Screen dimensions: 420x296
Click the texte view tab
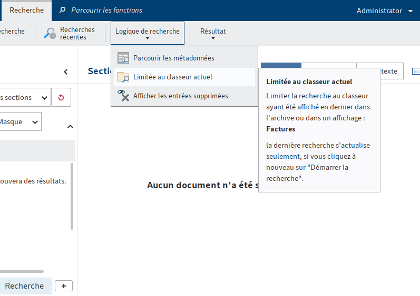392,71
